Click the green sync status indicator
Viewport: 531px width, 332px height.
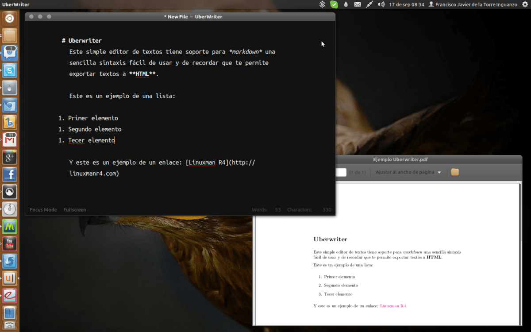333,4
